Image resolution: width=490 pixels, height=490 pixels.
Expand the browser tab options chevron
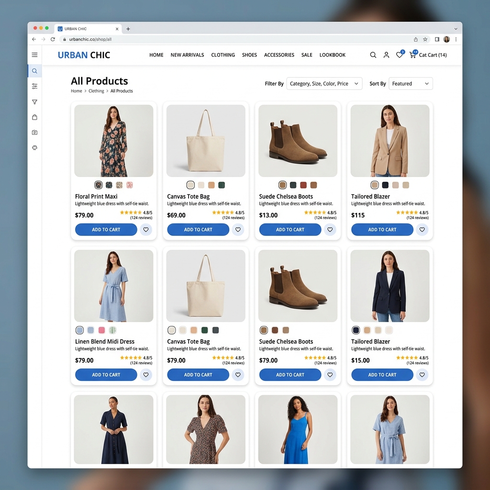pos(455,29)
